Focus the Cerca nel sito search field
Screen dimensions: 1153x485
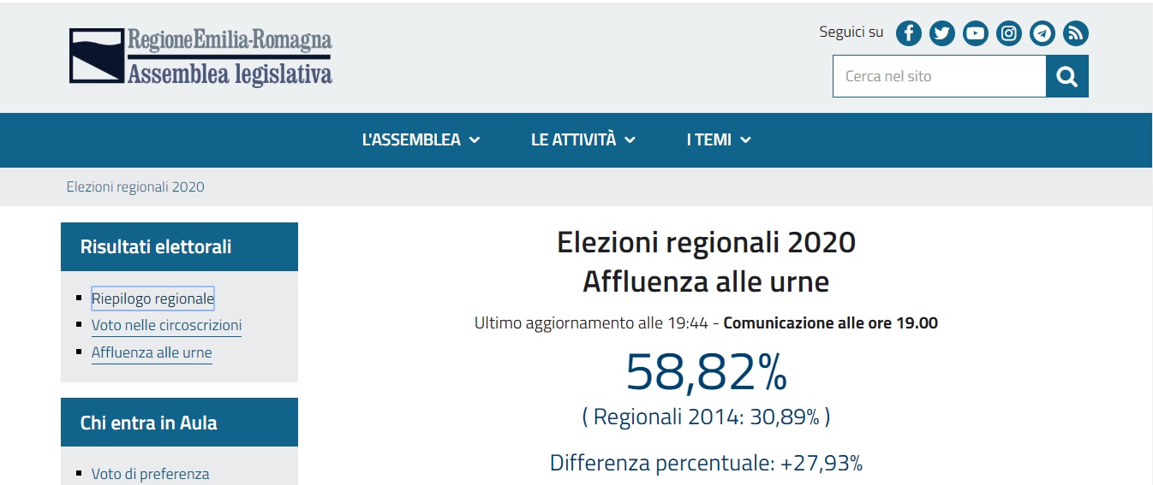[939, 77]
